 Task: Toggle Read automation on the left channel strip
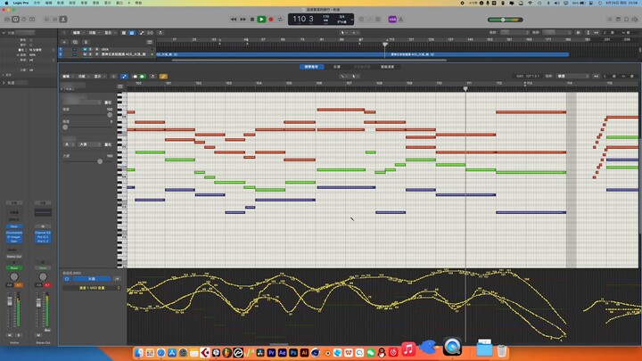coord(14,267)
